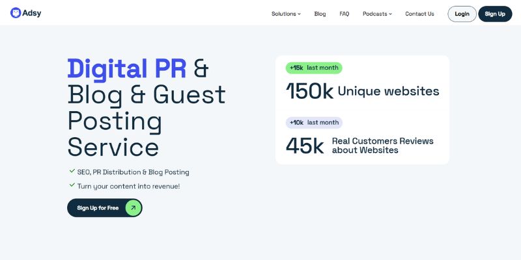
Task: Click the Login button
Action: pos(462,14)
